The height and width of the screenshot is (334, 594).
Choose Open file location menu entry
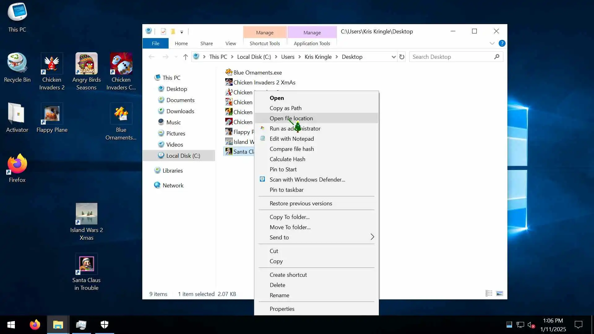click(291, 118)
